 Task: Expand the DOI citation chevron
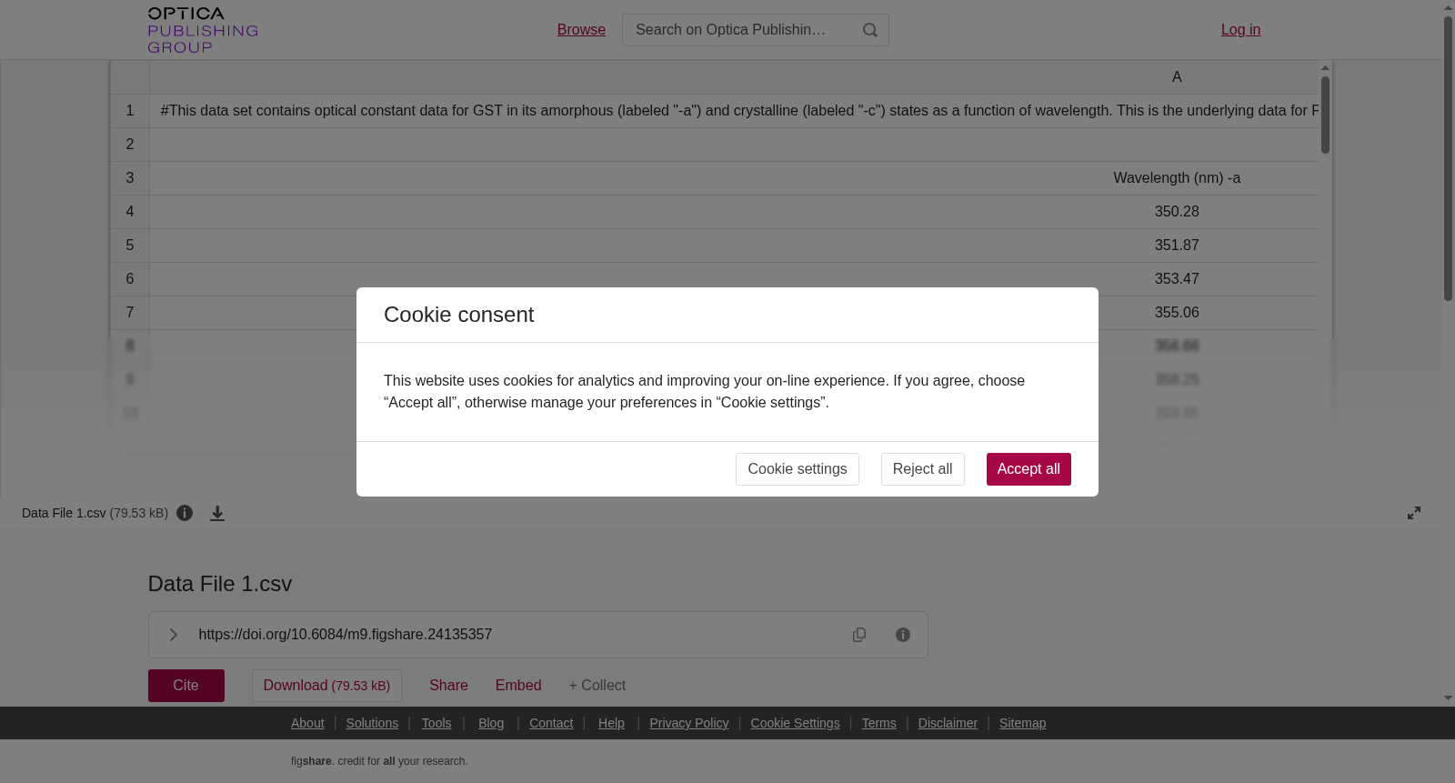[x=173, y=635]
